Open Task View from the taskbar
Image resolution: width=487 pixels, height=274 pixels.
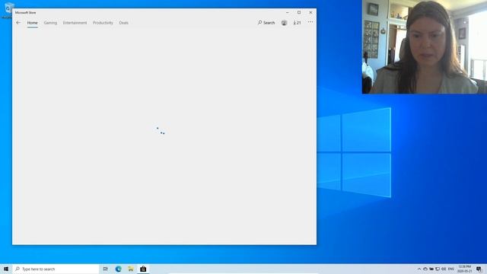click(x=106, y=269)
